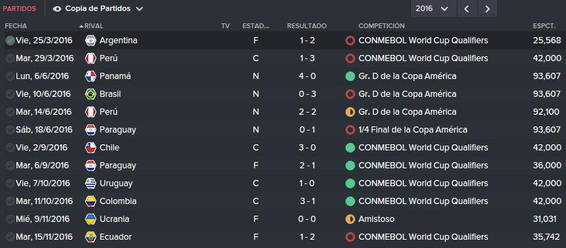Go to the next year arrow
Image resolution: width=566 pixels, height=248 pixels.
tap(487, 9)
